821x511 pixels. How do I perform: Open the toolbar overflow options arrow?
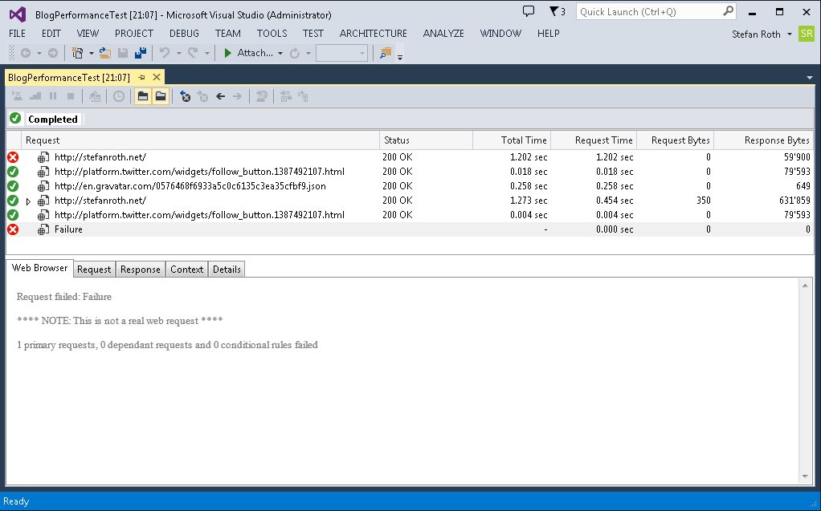[x=400, y=57]
